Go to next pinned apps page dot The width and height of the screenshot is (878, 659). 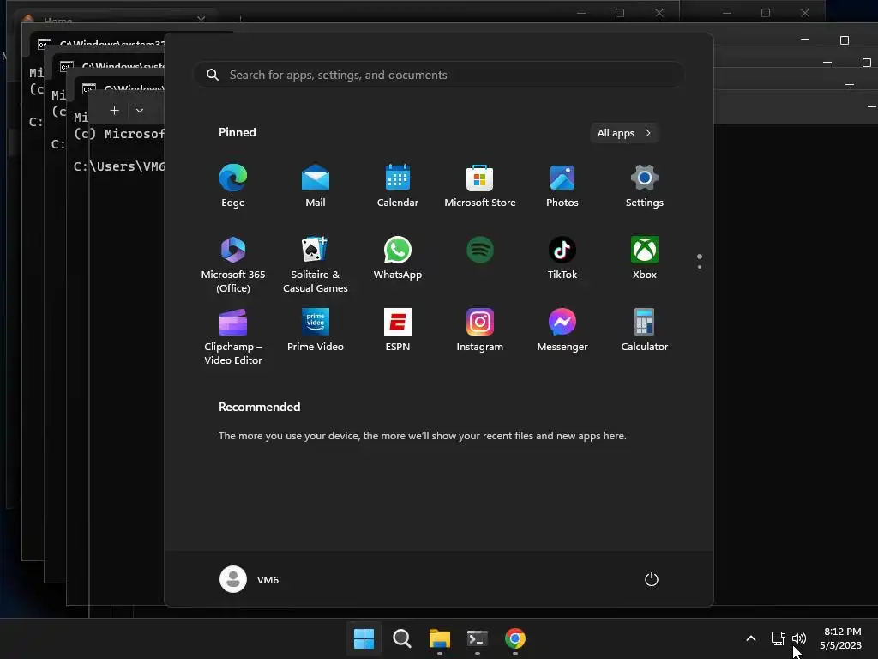pyautogui.click(x=700, y=267)
